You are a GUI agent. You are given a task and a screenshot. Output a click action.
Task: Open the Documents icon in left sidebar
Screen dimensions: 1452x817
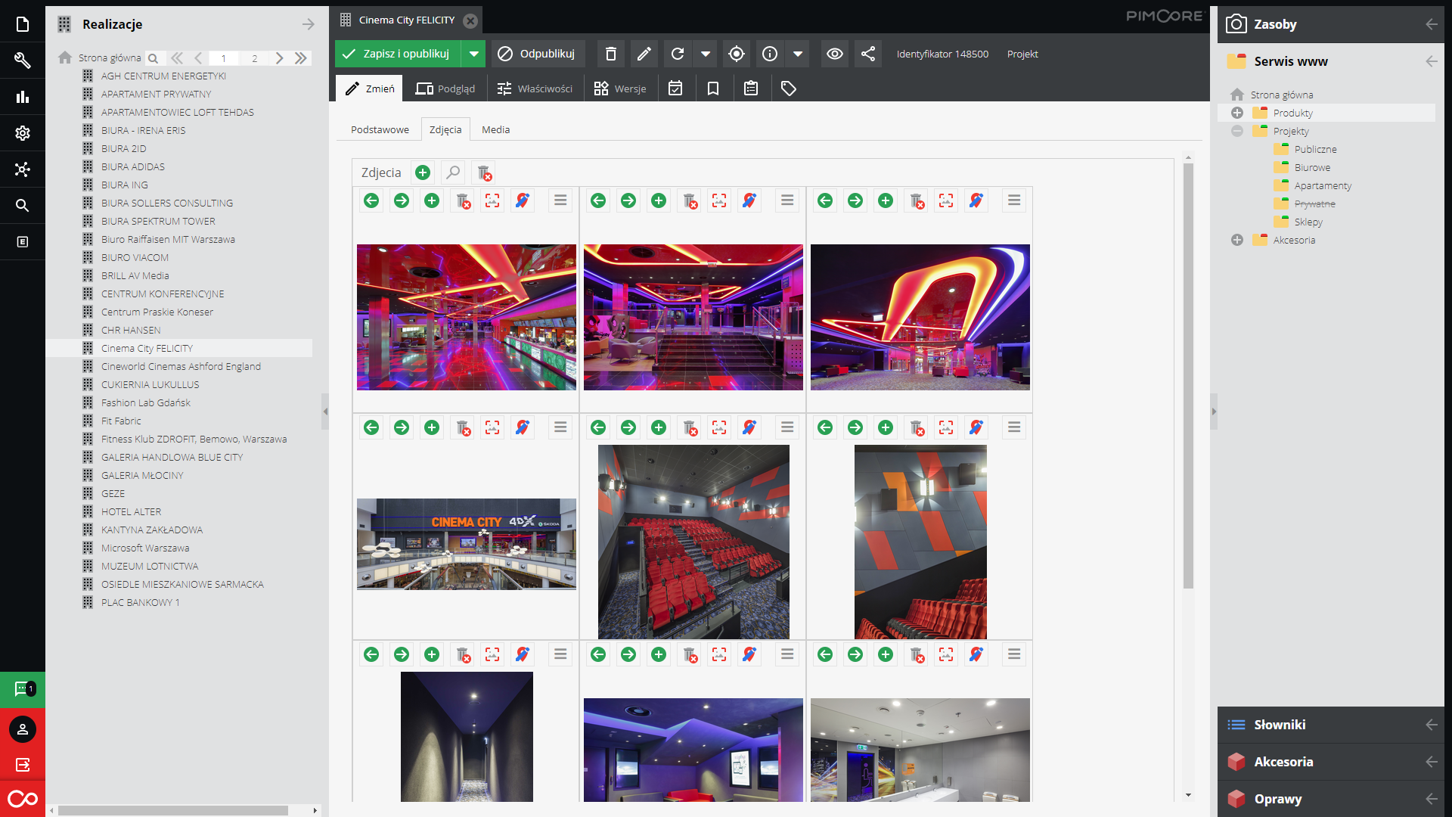(x=23, y=24)
